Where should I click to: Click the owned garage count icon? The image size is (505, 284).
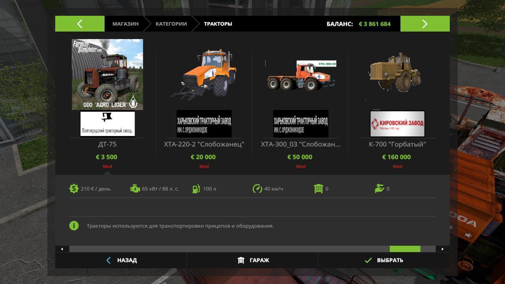318,189
